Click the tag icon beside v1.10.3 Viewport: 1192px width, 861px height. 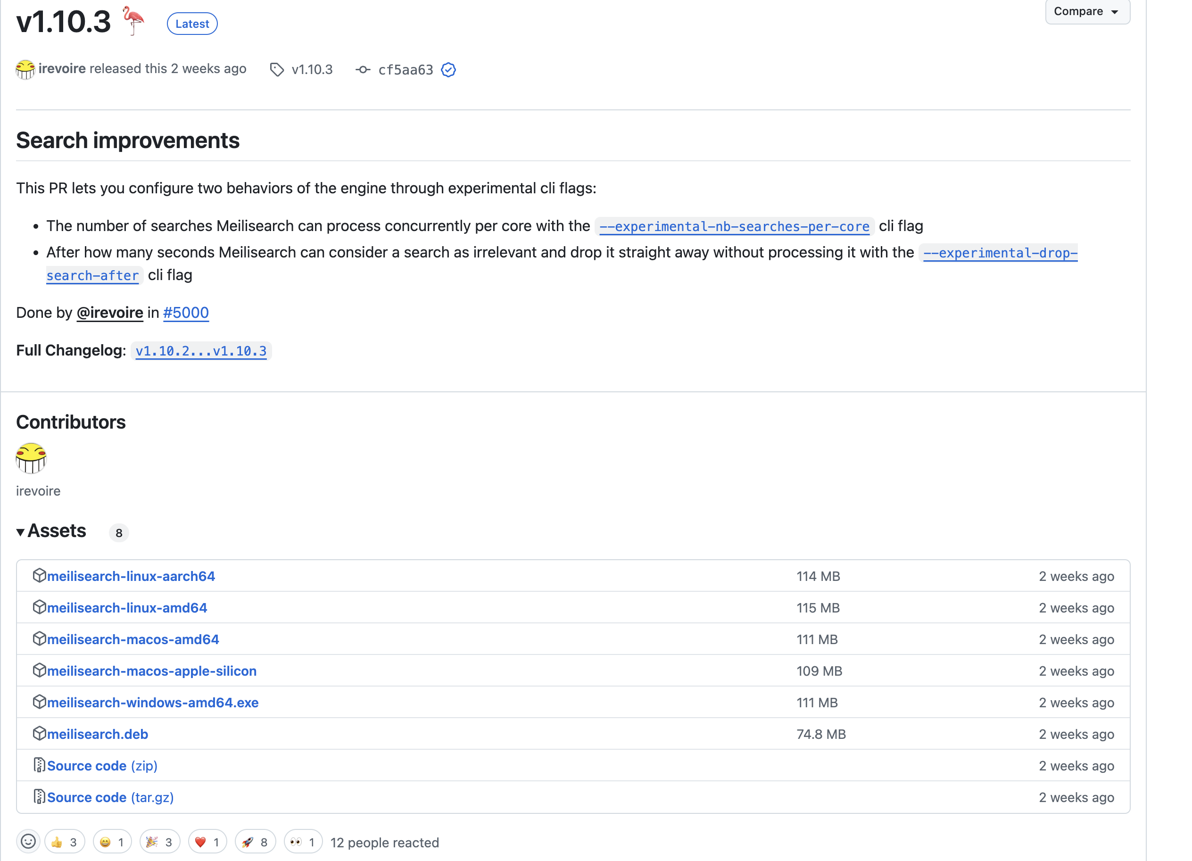276,69
